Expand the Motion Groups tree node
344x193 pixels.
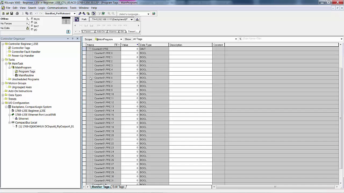point(3,83)
